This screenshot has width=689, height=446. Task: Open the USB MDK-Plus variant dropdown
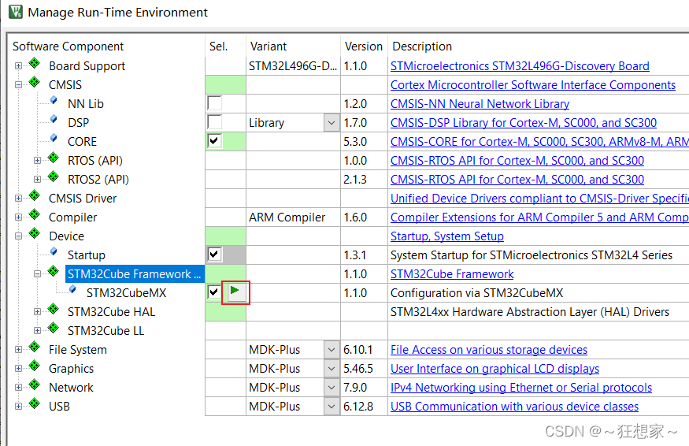(332, 407)
